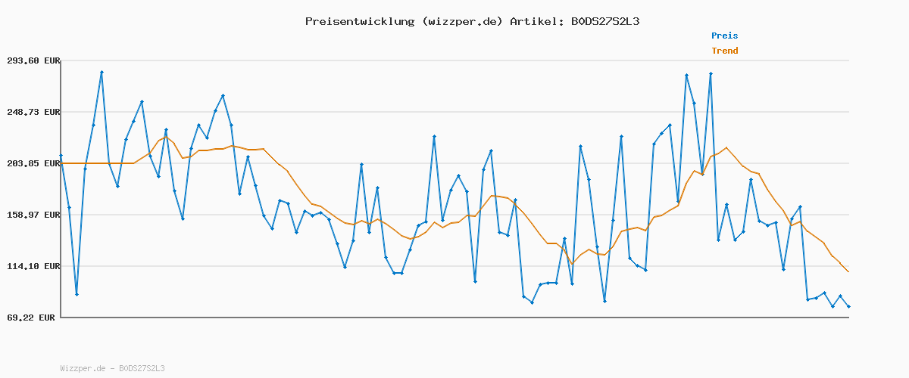Click article ID "B0DS27S2L3" in the title
Viewport: 909px width, 378px height.
[x=601, y=21]
